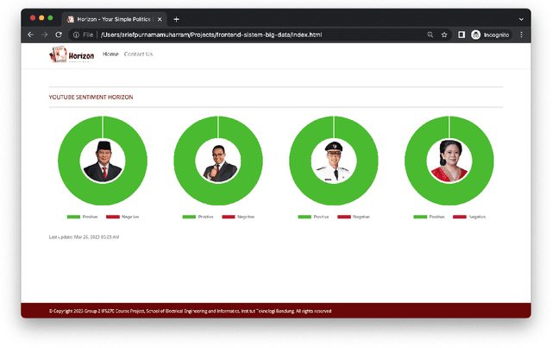Open the Contact Us page

click(138, 54)
